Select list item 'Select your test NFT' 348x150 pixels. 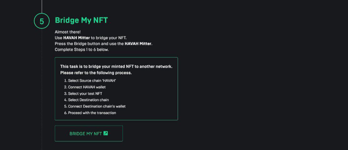[85, 94]
